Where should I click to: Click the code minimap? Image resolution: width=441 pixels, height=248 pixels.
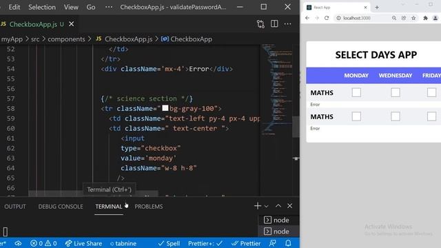click(x=276, y=90)
